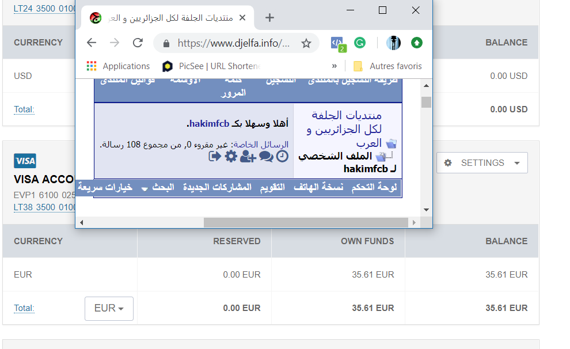Click the 35.61 EUR balance cell in EUR row

507,275
